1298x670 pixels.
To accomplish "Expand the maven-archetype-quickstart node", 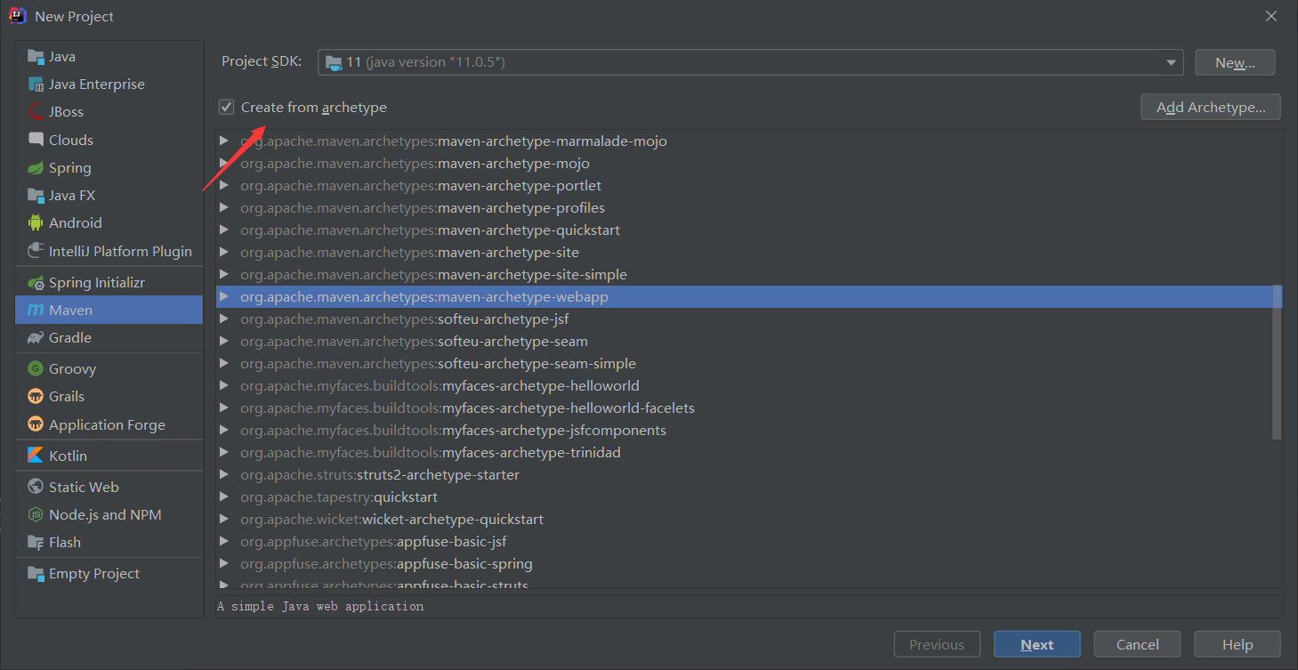I will point(224,230).
